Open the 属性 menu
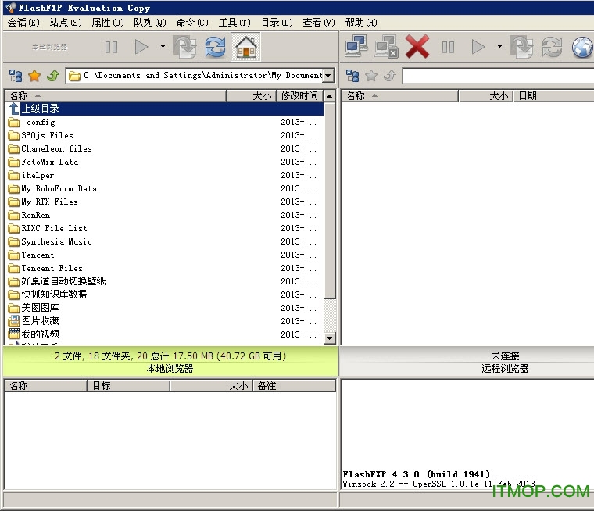This screenshot has height=511, width=594. click(x=108, y=23)
